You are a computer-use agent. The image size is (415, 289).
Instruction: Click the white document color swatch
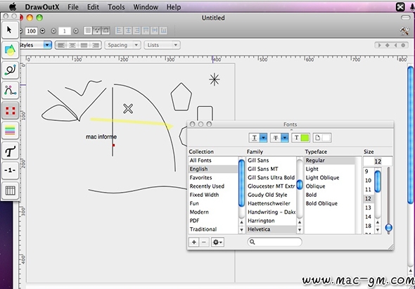pos(326,138)
